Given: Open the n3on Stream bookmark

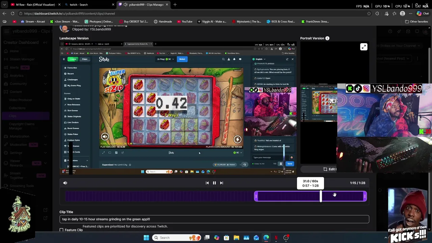Looking at the screenshot, I should click(64, 22).
